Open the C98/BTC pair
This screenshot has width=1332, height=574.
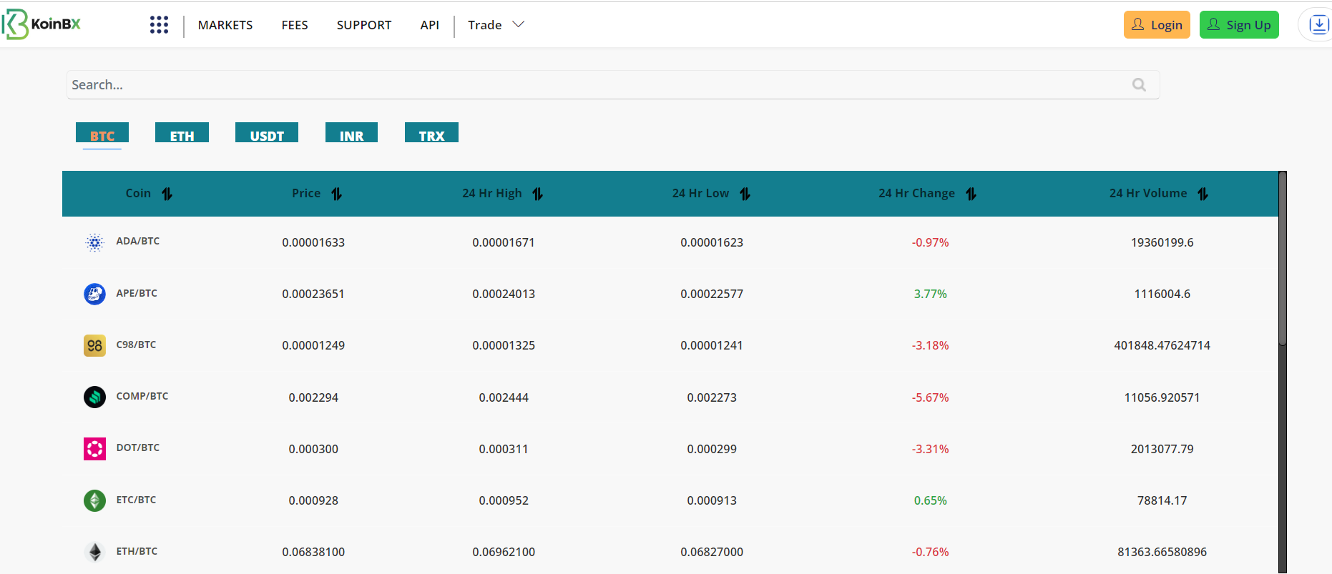click(136, 345)
